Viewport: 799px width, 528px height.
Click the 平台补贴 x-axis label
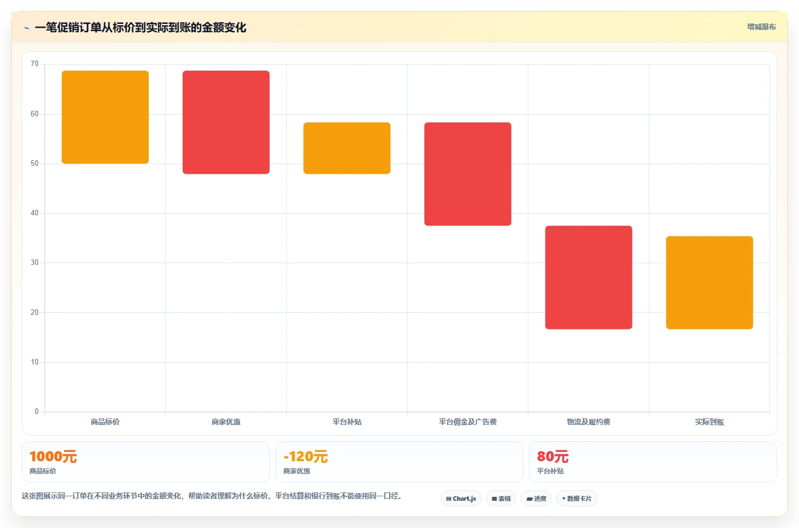pyautogui.click(x=347, y=422)
